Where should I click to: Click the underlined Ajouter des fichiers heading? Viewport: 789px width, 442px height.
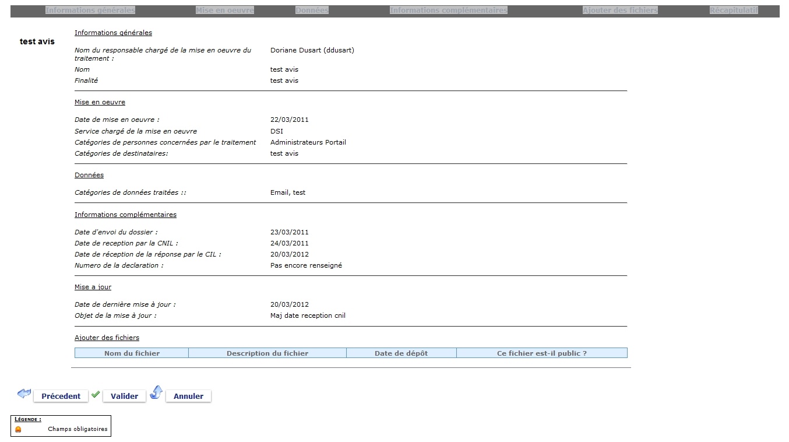pyautogui.click(x=107, y=338)
